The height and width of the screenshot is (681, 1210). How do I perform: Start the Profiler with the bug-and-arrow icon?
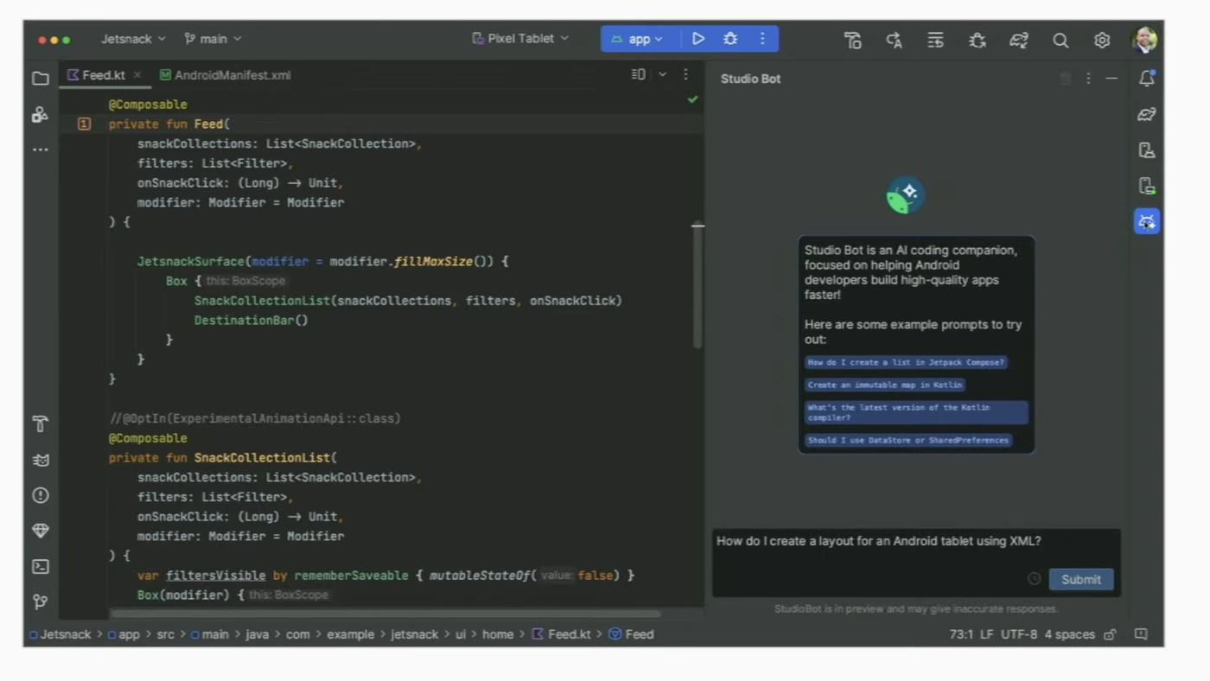click(977, 39)
